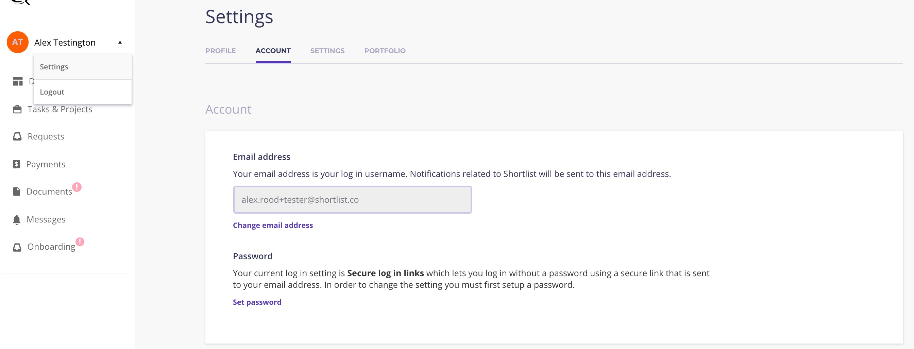Go to Requests page

[x=46, y=136]
